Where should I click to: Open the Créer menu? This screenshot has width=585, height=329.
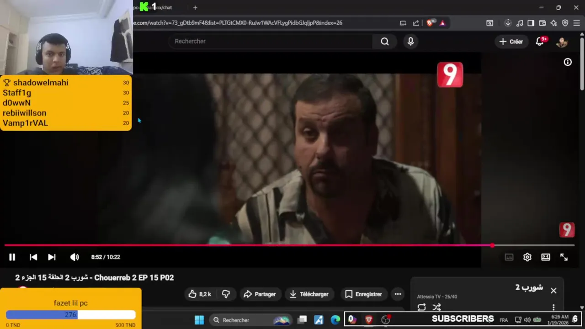511,42
